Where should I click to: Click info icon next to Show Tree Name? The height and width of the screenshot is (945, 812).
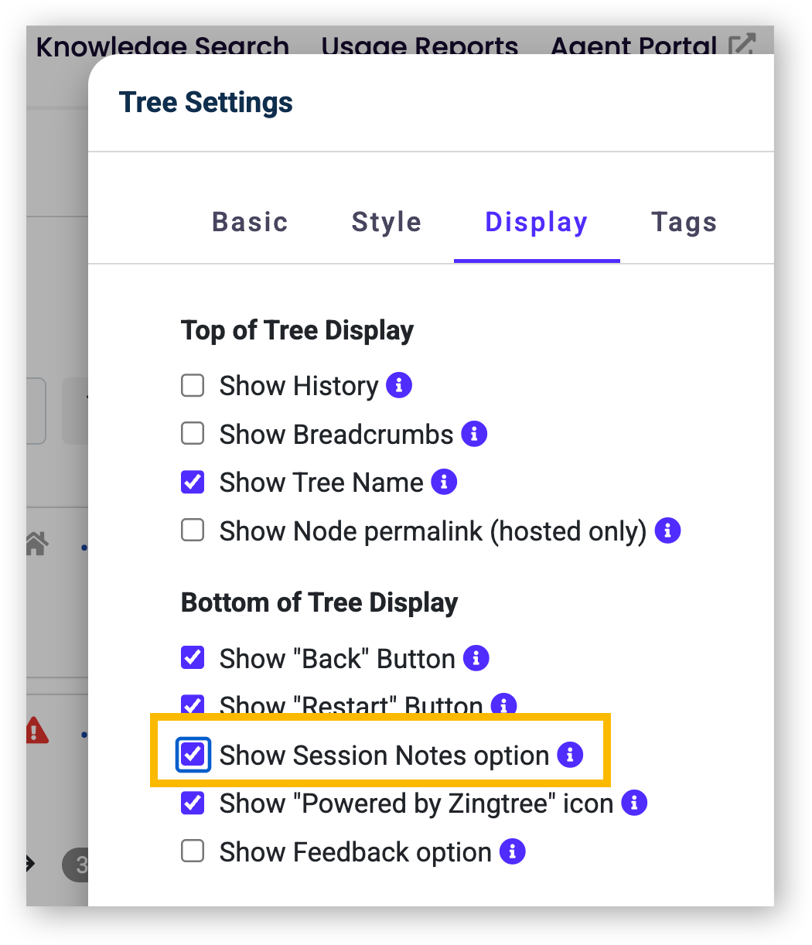tap(444, 481)
